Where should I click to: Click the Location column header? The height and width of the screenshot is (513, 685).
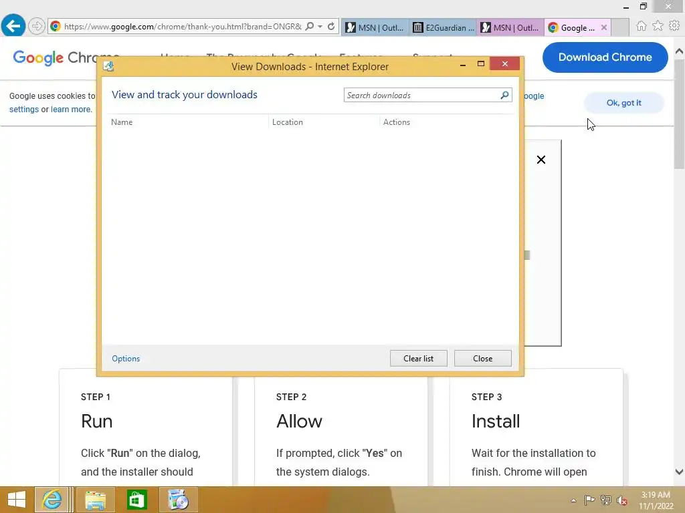pos(288,122)
